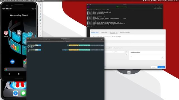Click the emulator toolbar back triangle
The height and width of the screenshot is (100, 179).
coord(40,26)
